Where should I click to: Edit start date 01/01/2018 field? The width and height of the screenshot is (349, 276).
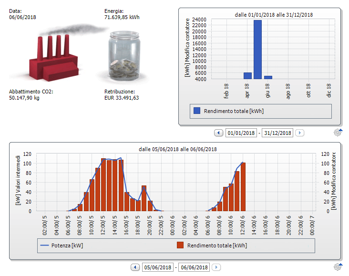241,133
